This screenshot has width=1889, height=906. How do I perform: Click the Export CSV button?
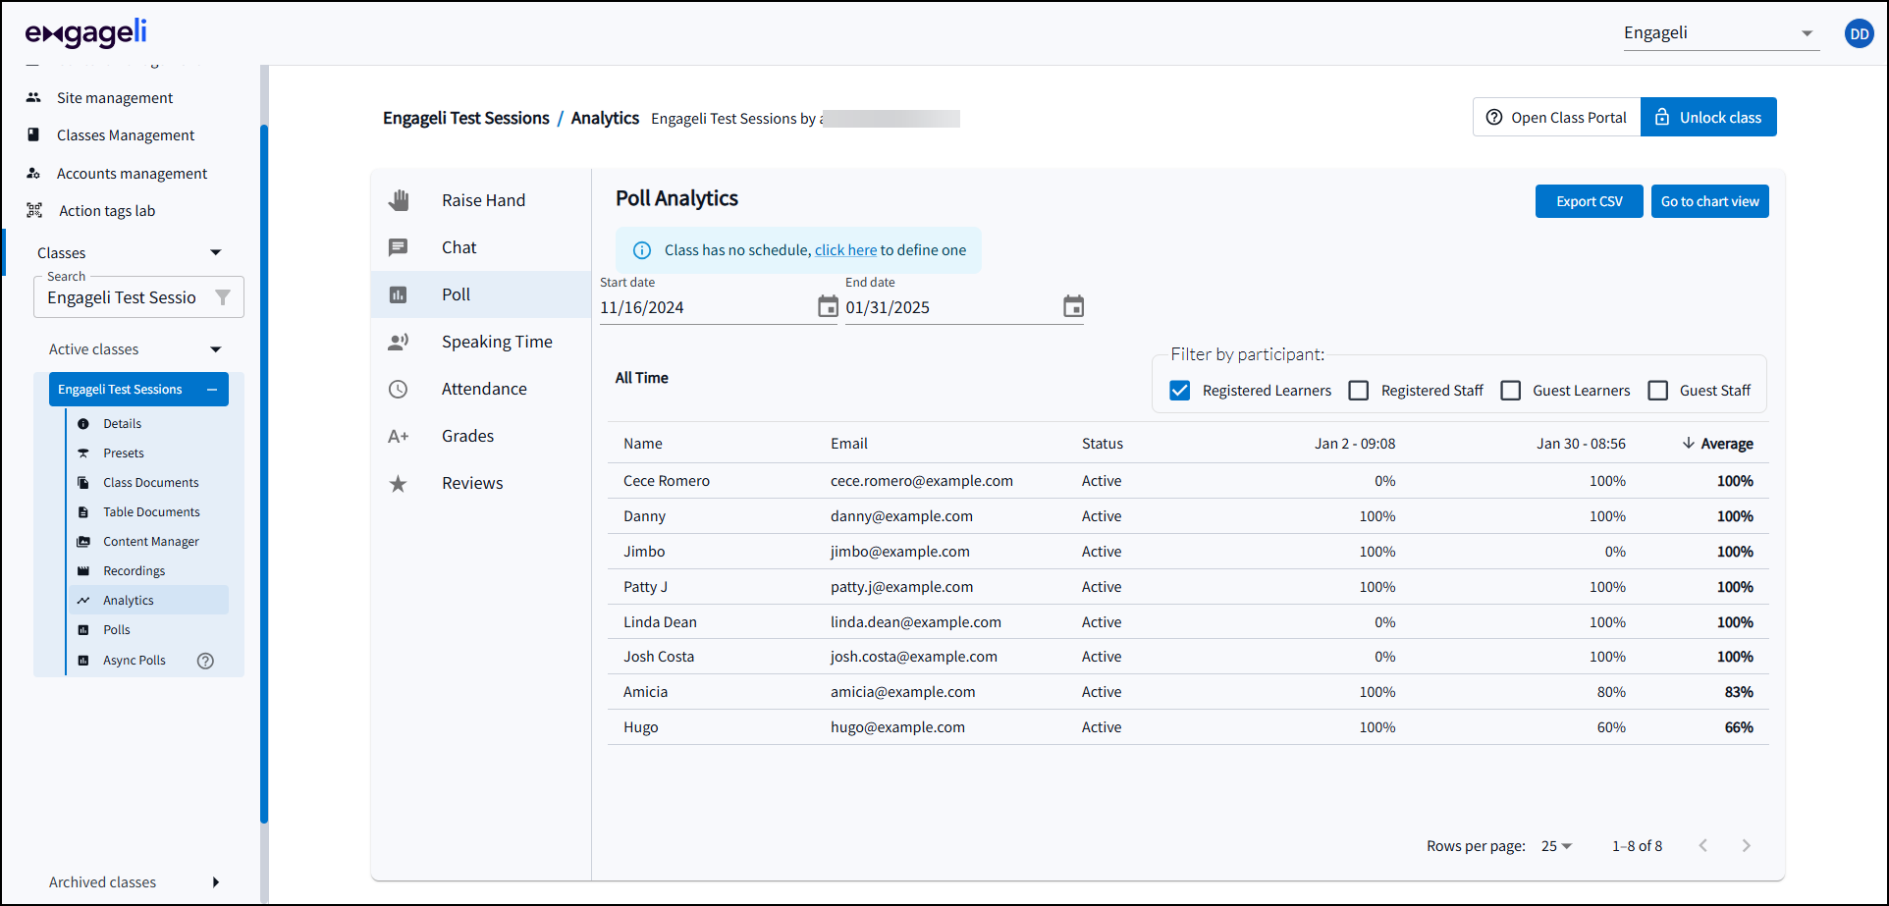[1589, 201]
